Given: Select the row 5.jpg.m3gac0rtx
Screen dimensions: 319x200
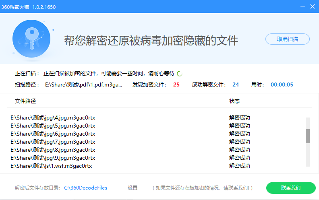Looking at the screenshot, I should point(53,126).
